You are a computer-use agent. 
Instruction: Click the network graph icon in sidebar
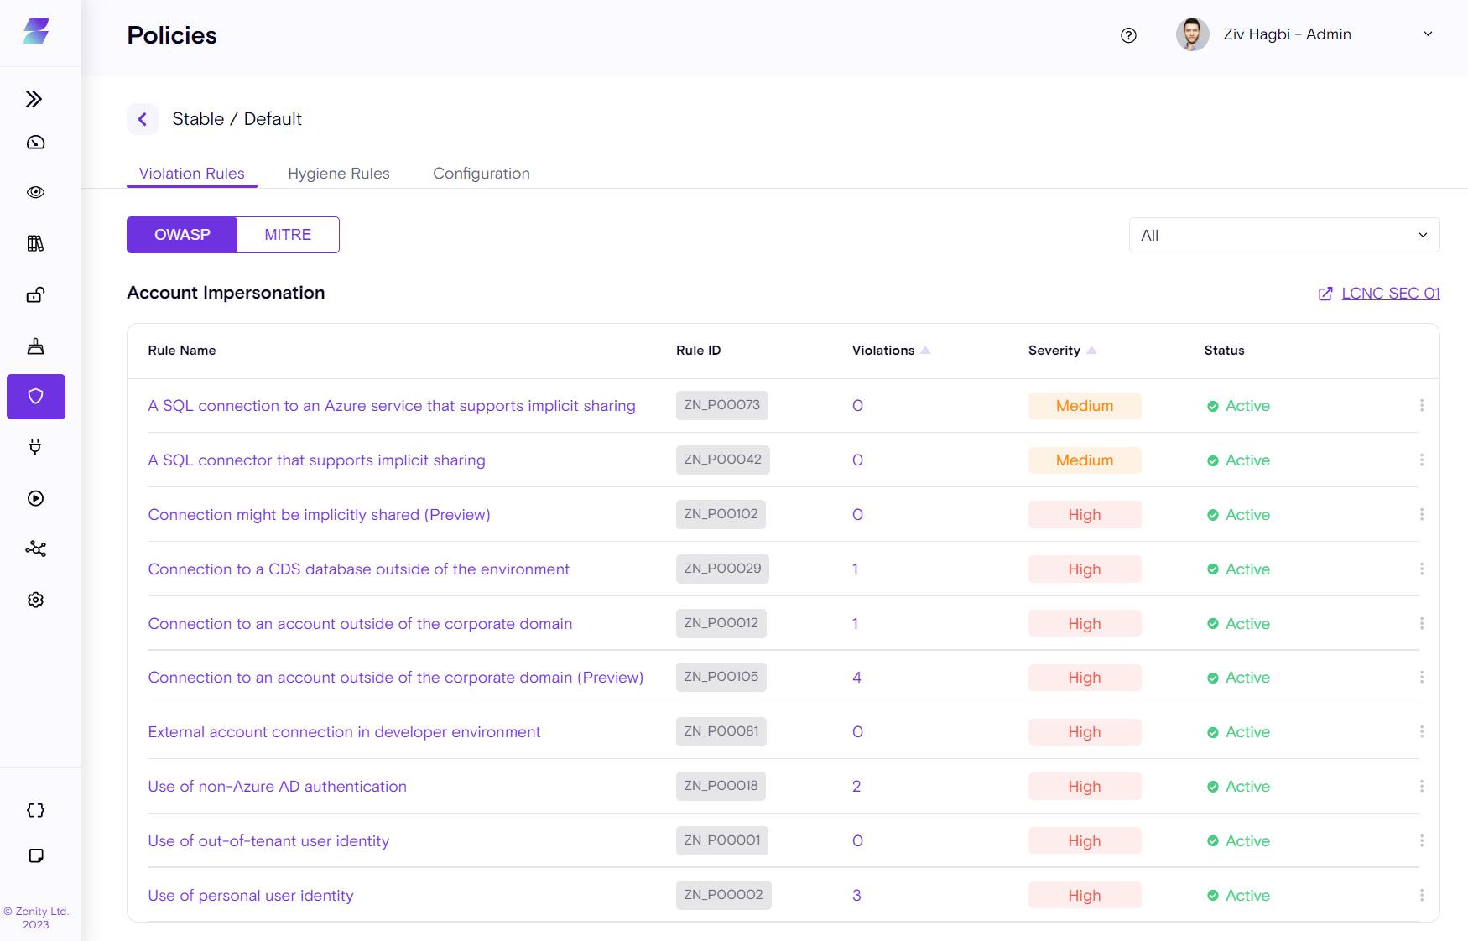tap(35, 548)
